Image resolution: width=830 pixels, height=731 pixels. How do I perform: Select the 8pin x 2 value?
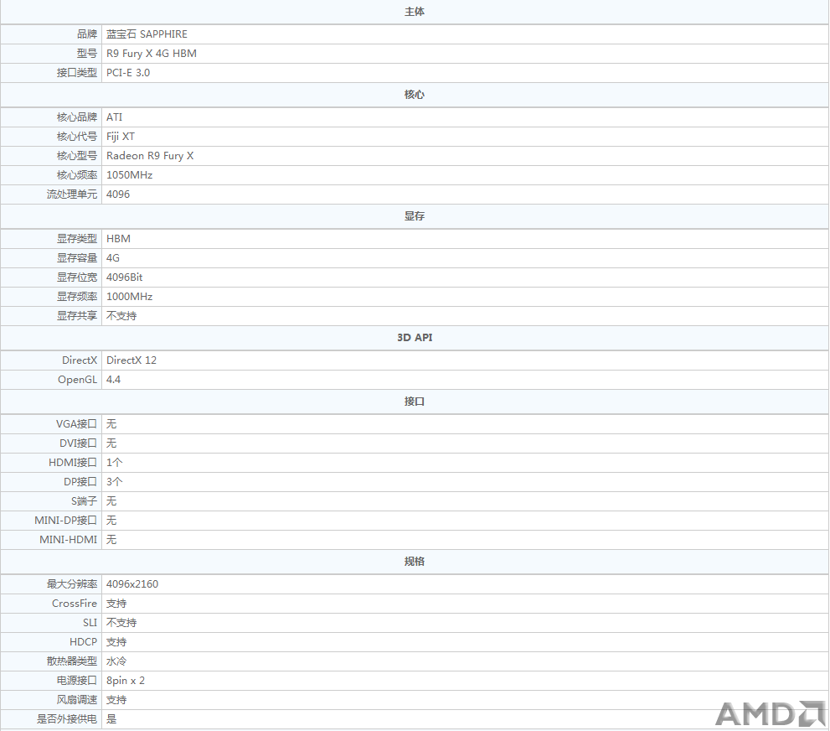coord(126,681)
